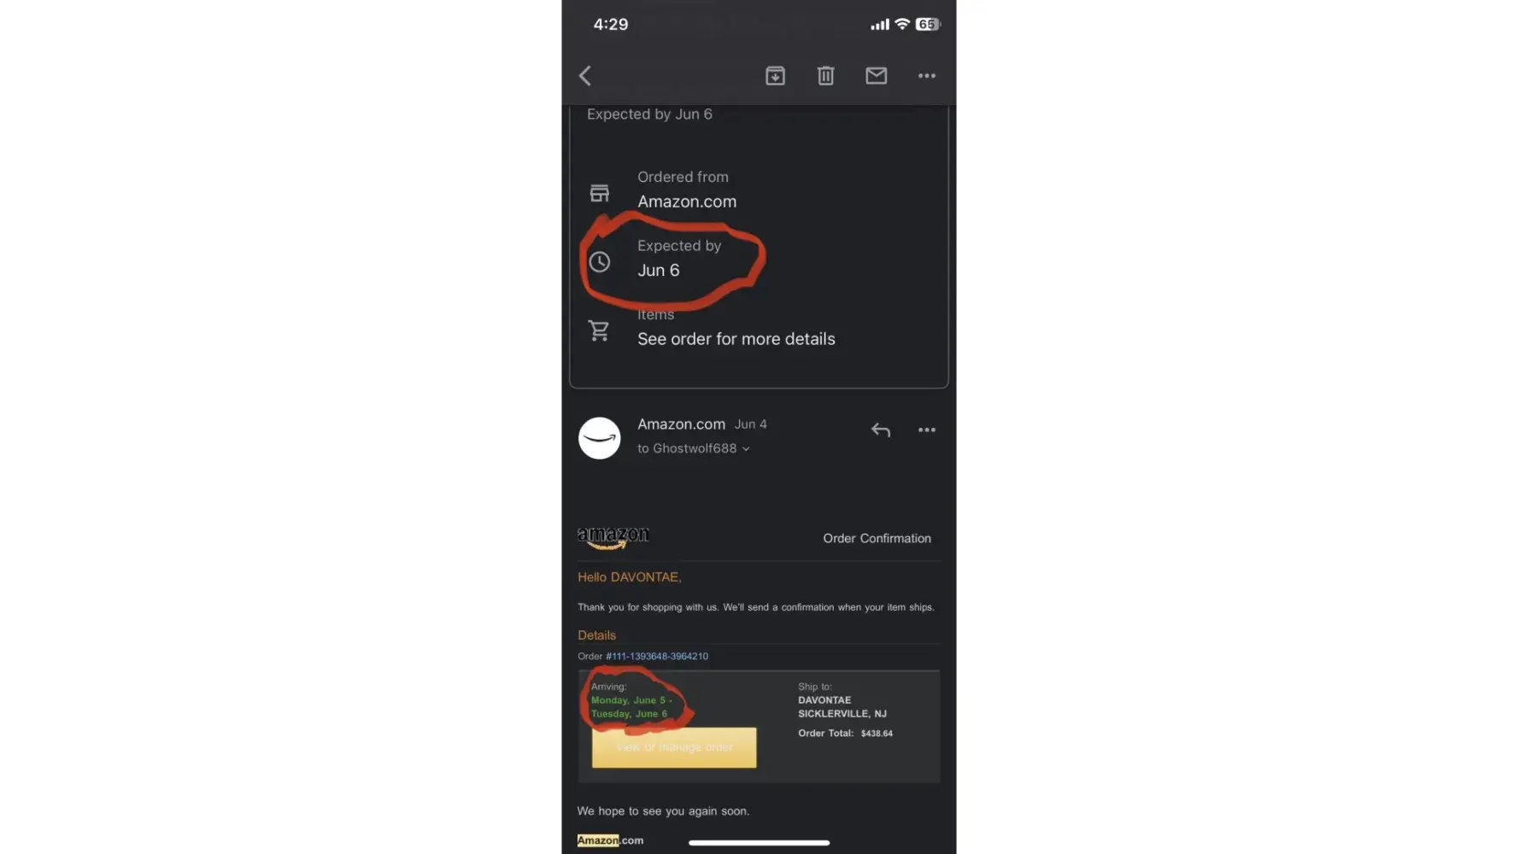Select See order for more details
Screen dimensions: 1519x854
[x=736, y=339]
